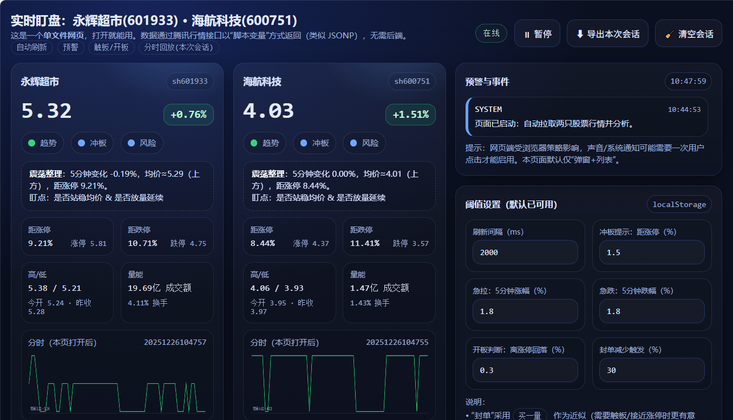Toggle 趋势 chip in 永辉超市 card
Viewport: 733px width, 420px height.
tap(42, 143)
